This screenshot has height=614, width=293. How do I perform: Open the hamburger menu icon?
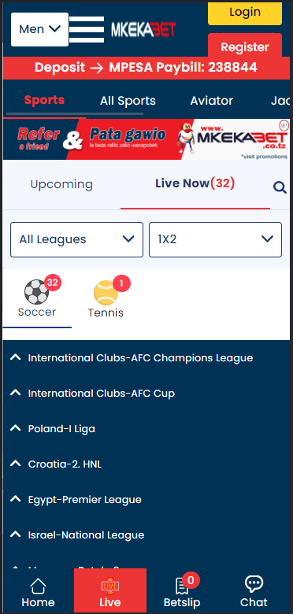click(87, 29)
